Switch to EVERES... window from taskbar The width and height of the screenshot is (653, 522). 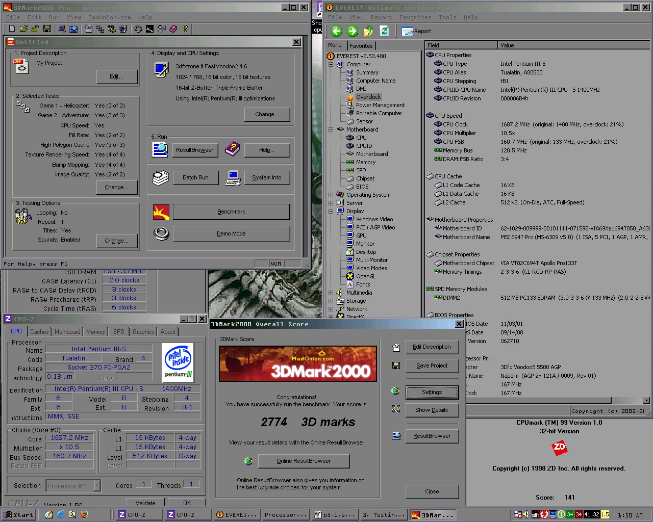237,514
